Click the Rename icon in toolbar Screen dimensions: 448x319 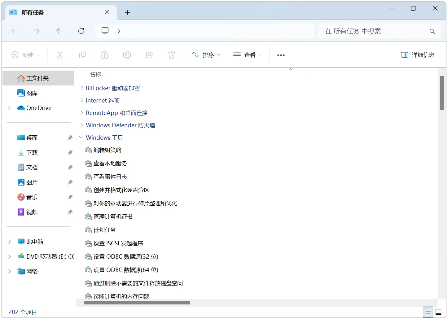127,55
